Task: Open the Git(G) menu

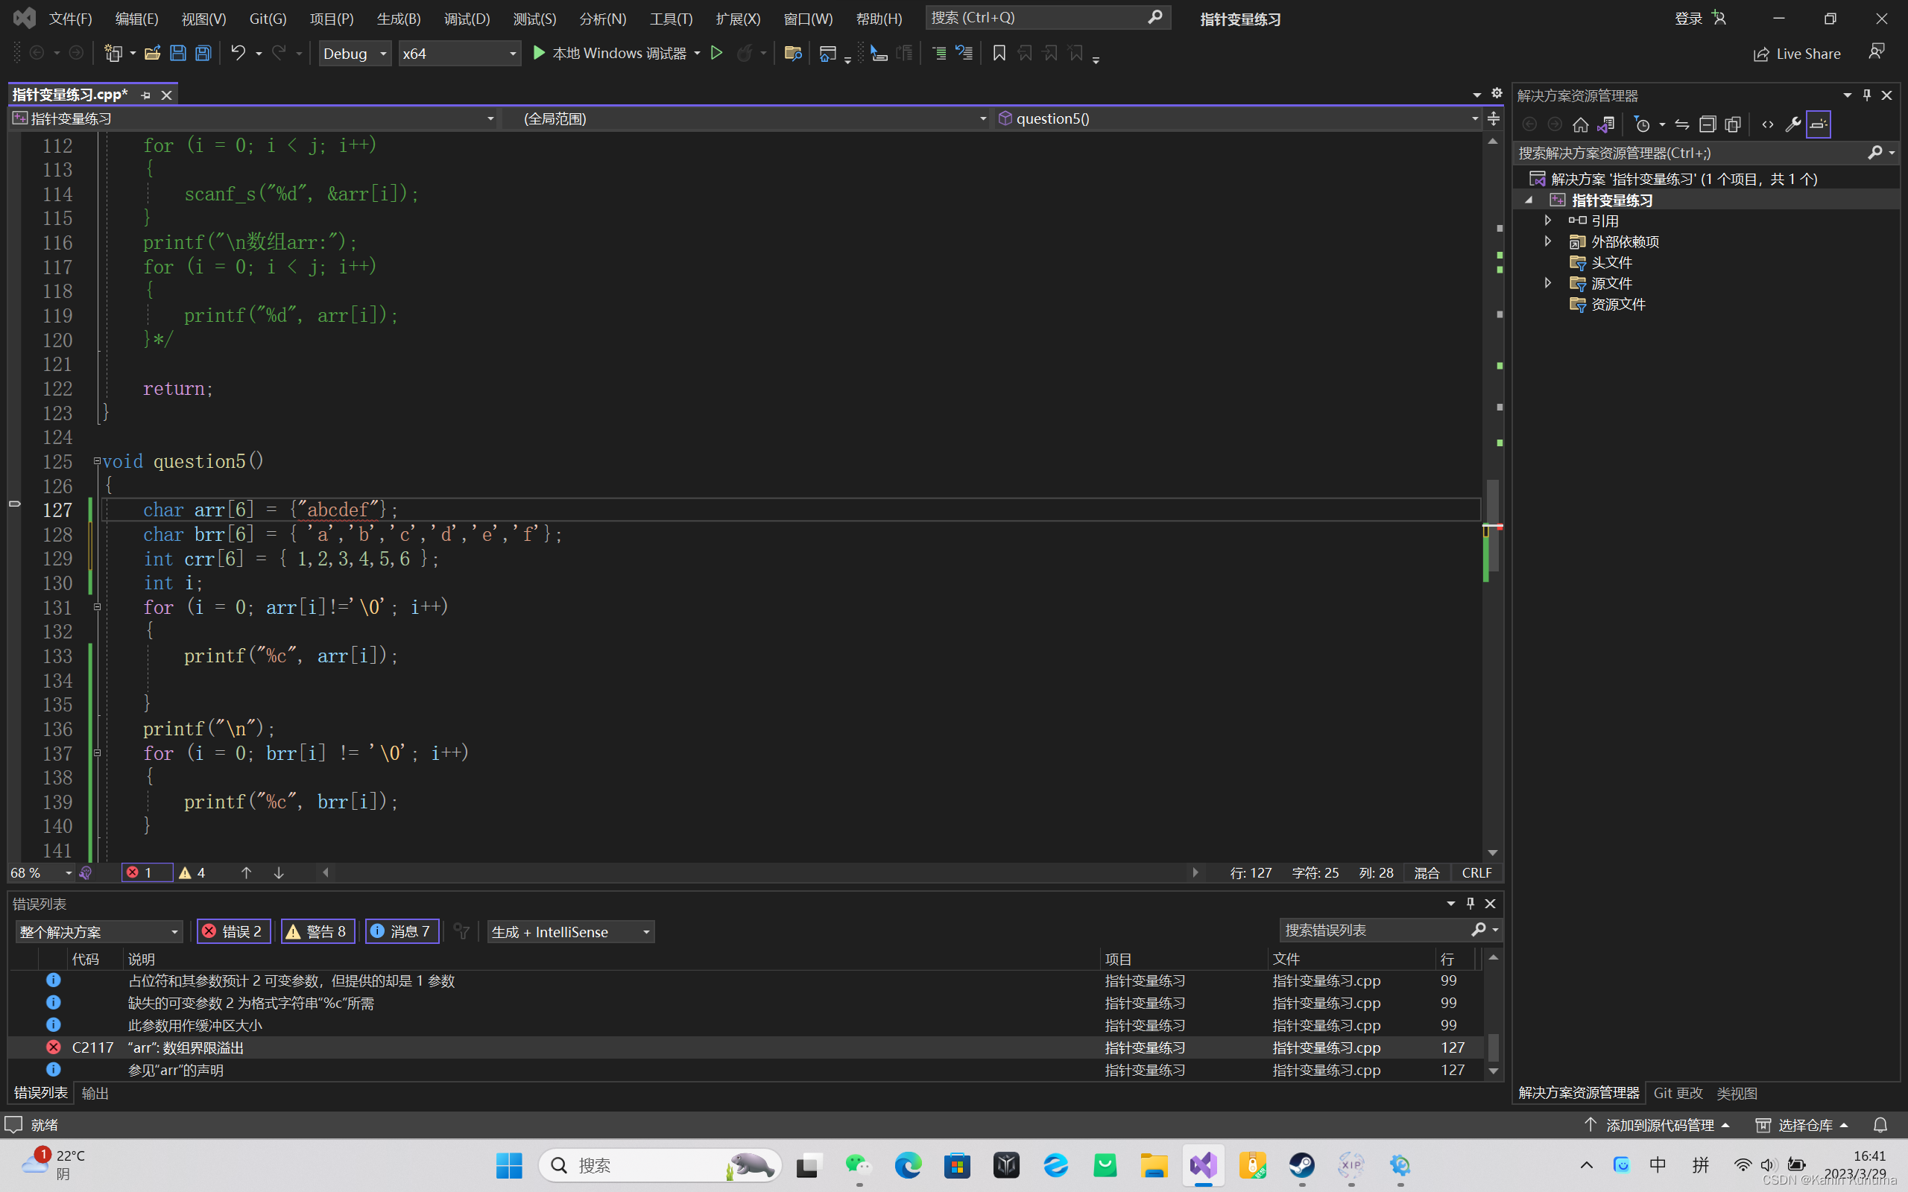Action: 268,18
